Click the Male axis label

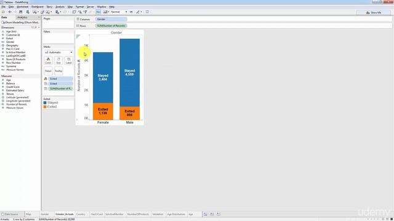pyautogui.click(x=130, y=122)
